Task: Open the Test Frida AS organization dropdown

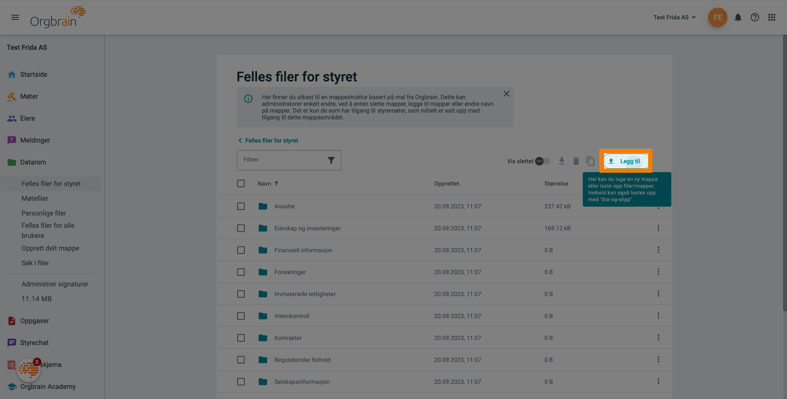Action: [674, 17]
